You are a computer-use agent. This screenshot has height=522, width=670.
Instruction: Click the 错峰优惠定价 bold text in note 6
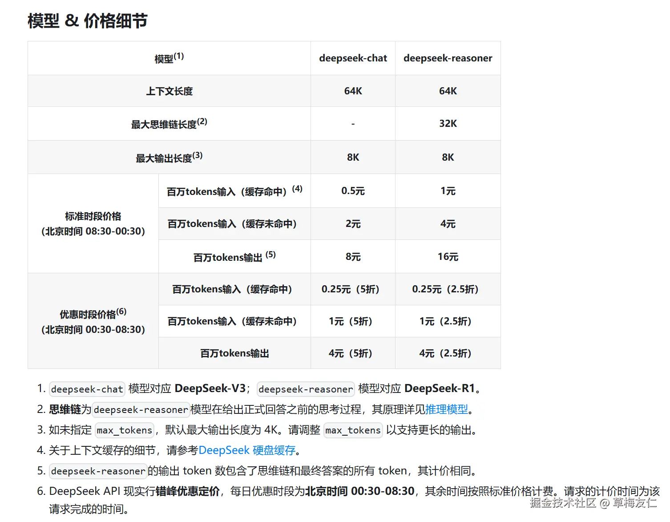(x=187, y=491)
